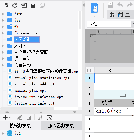The width and height of the screenshot is (134, 140).
Task: Click the delete trash icon above the tree
Action: (x=33, y=5)
